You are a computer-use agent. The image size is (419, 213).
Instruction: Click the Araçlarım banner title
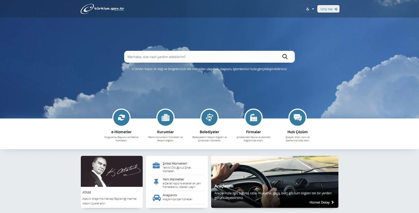click(224, 186)
